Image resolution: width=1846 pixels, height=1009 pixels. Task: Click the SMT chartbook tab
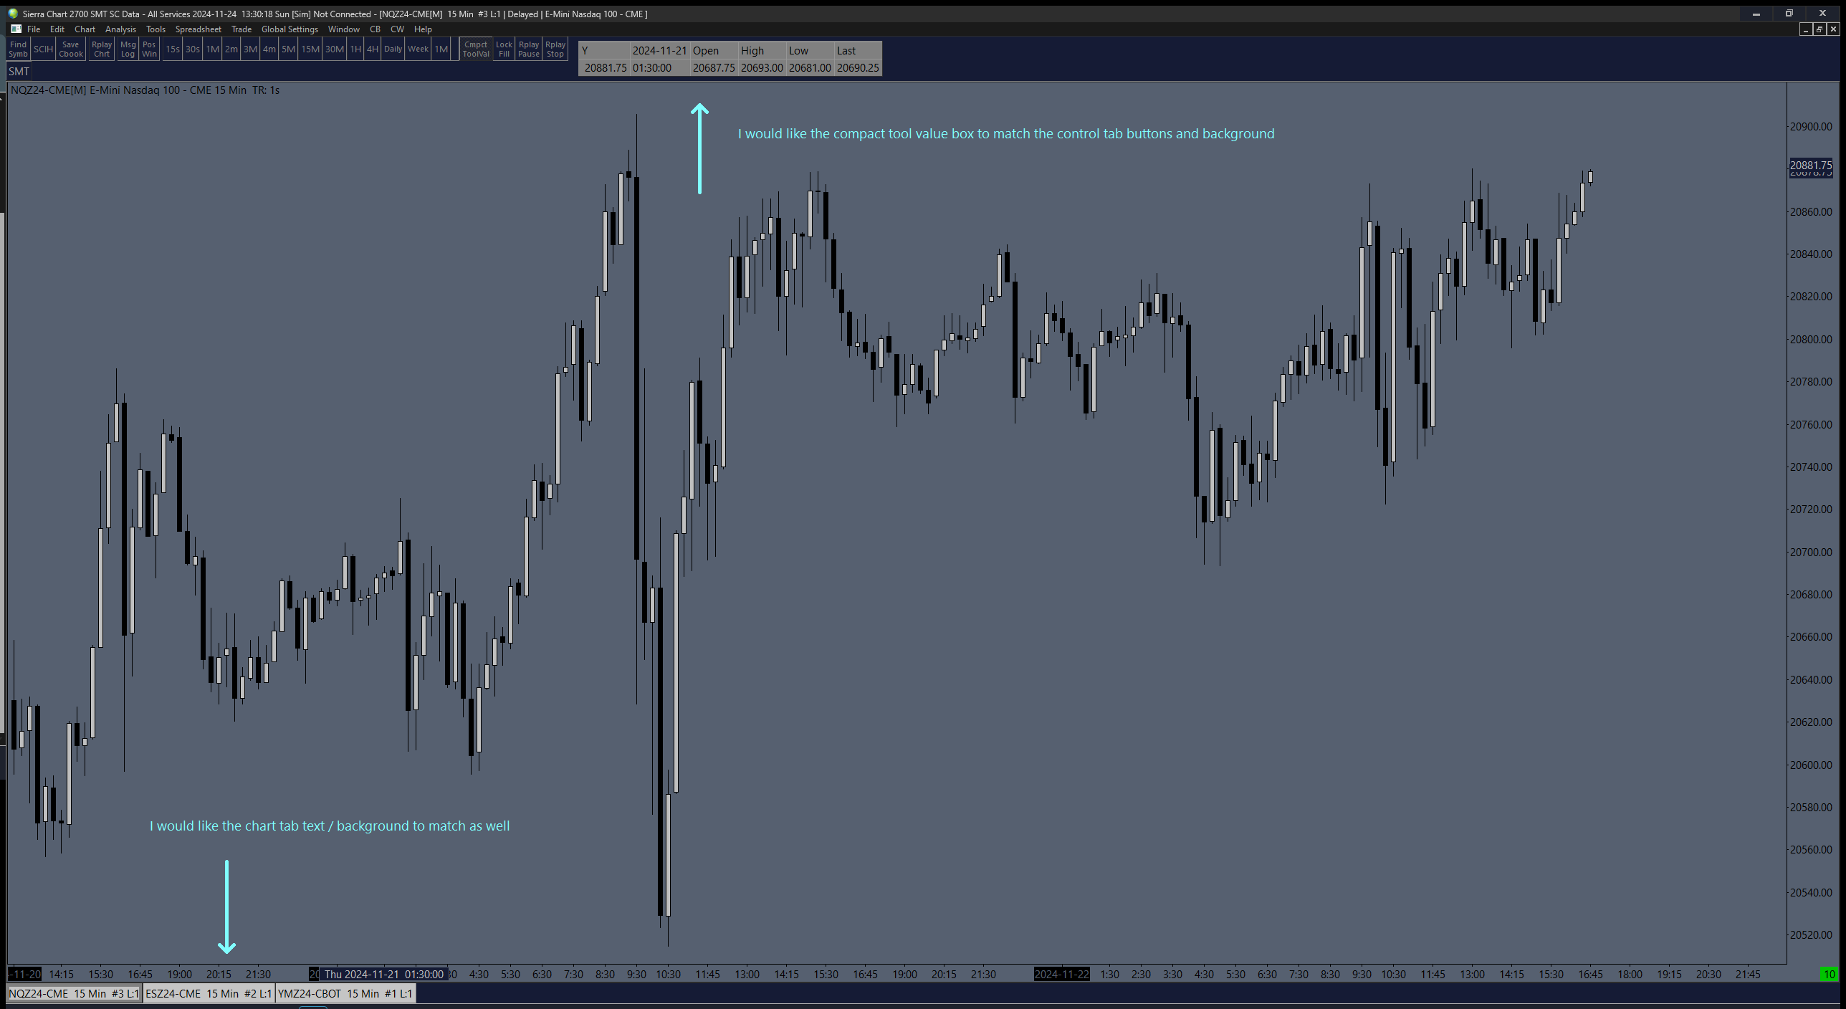point(19,72)
